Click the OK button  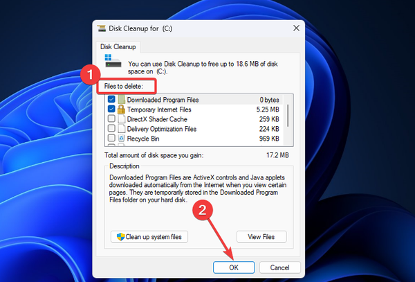pyautogui.click(x=234, y=267)
